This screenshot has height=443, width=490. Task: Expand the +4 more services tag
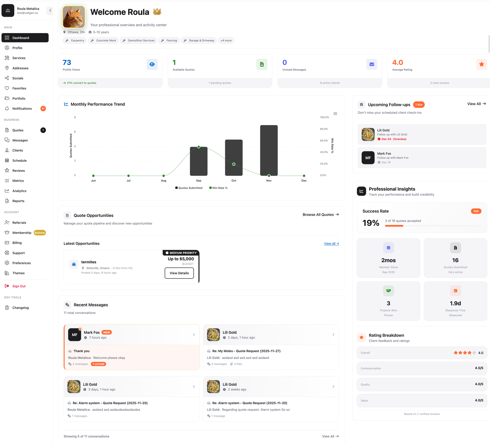click(x=226, y=40)
